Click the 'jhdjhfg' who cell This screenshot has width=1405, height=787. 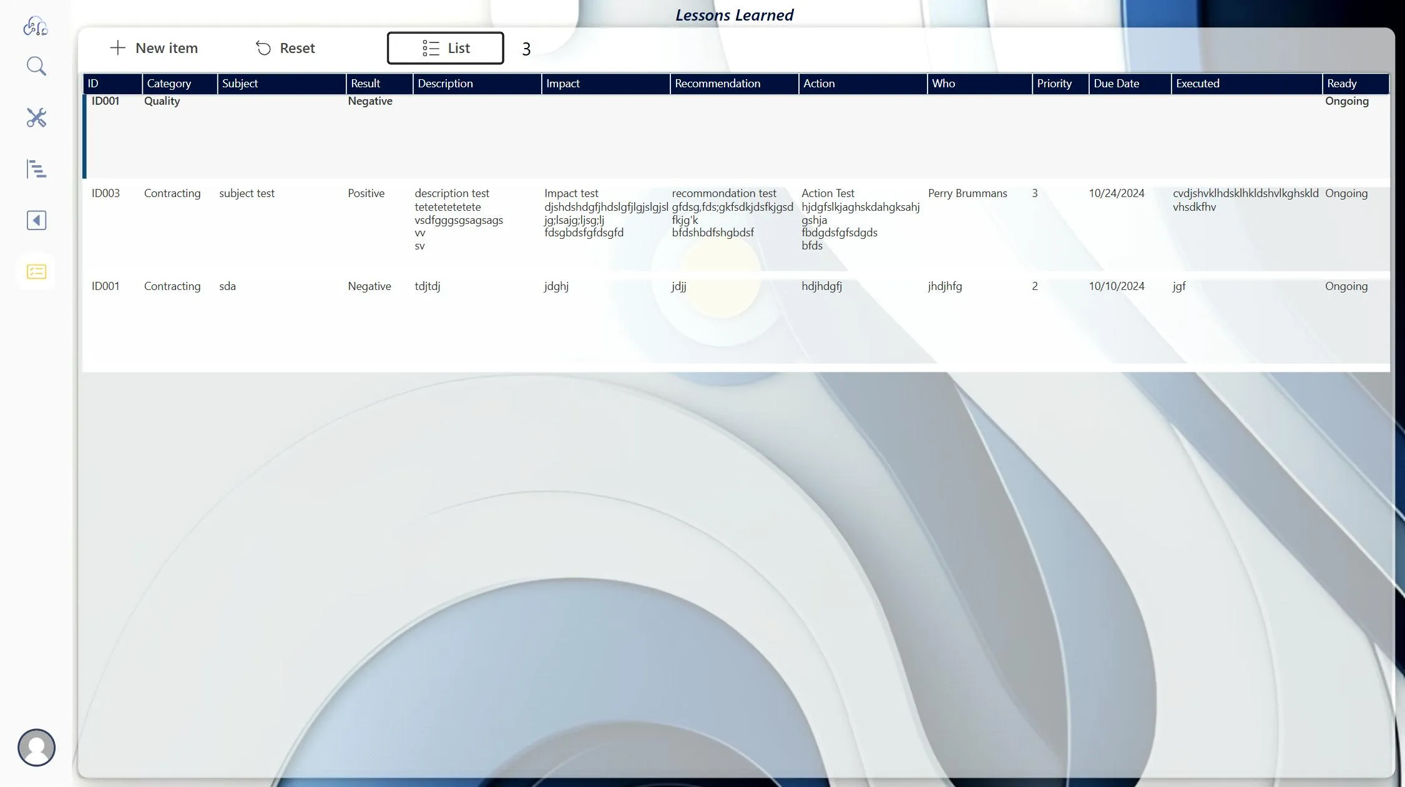945,286
